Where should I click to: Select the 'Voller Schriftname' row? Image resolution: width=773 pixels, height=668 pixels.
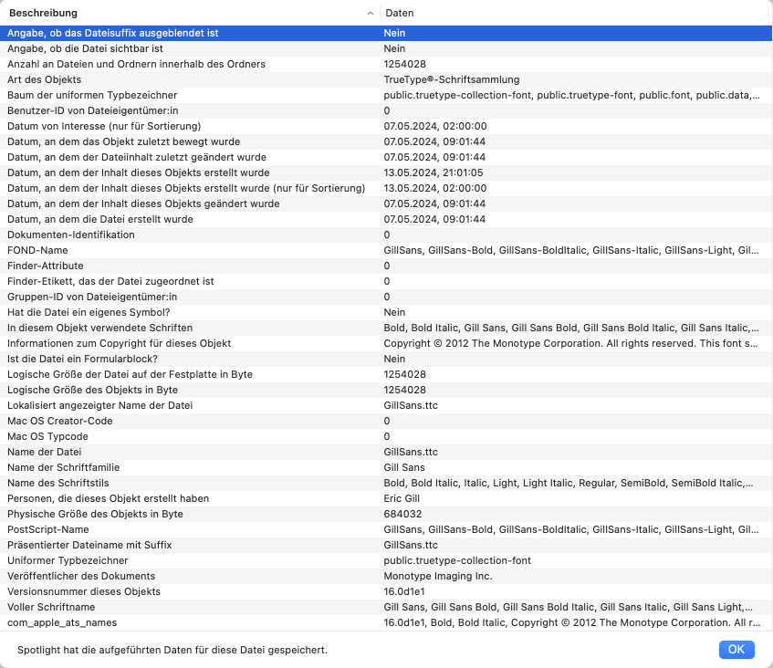pos(387,608)
